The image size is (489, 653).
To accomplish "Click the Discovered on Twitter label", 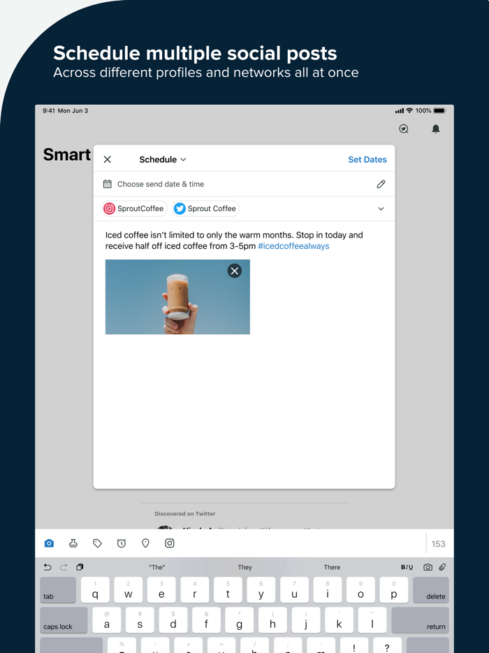I will point(185,514).
